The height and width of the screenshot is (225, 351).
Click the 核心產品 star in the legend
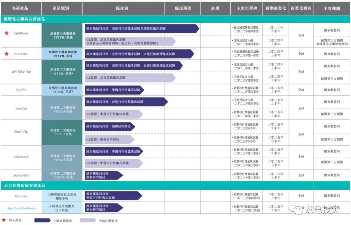(x=5, y=219)
